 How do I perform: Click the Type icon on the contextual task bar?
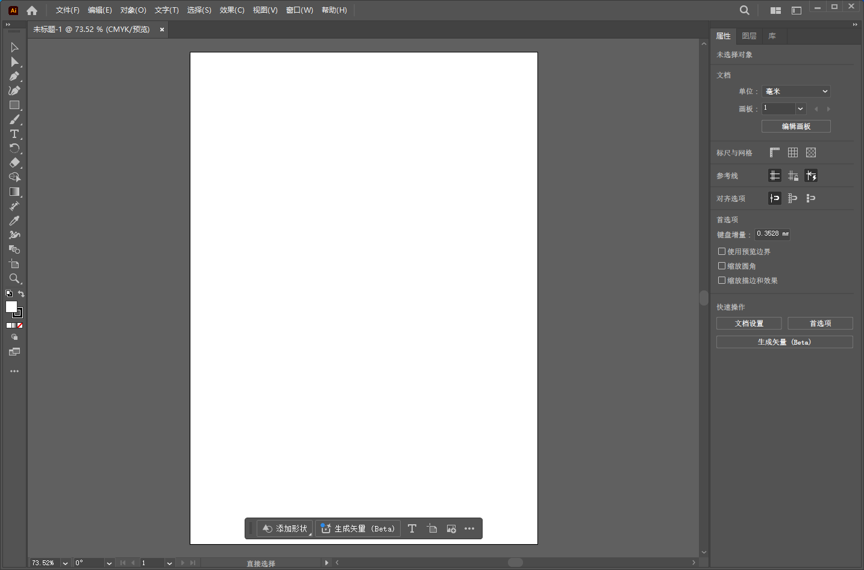click(x=412, y=528)
